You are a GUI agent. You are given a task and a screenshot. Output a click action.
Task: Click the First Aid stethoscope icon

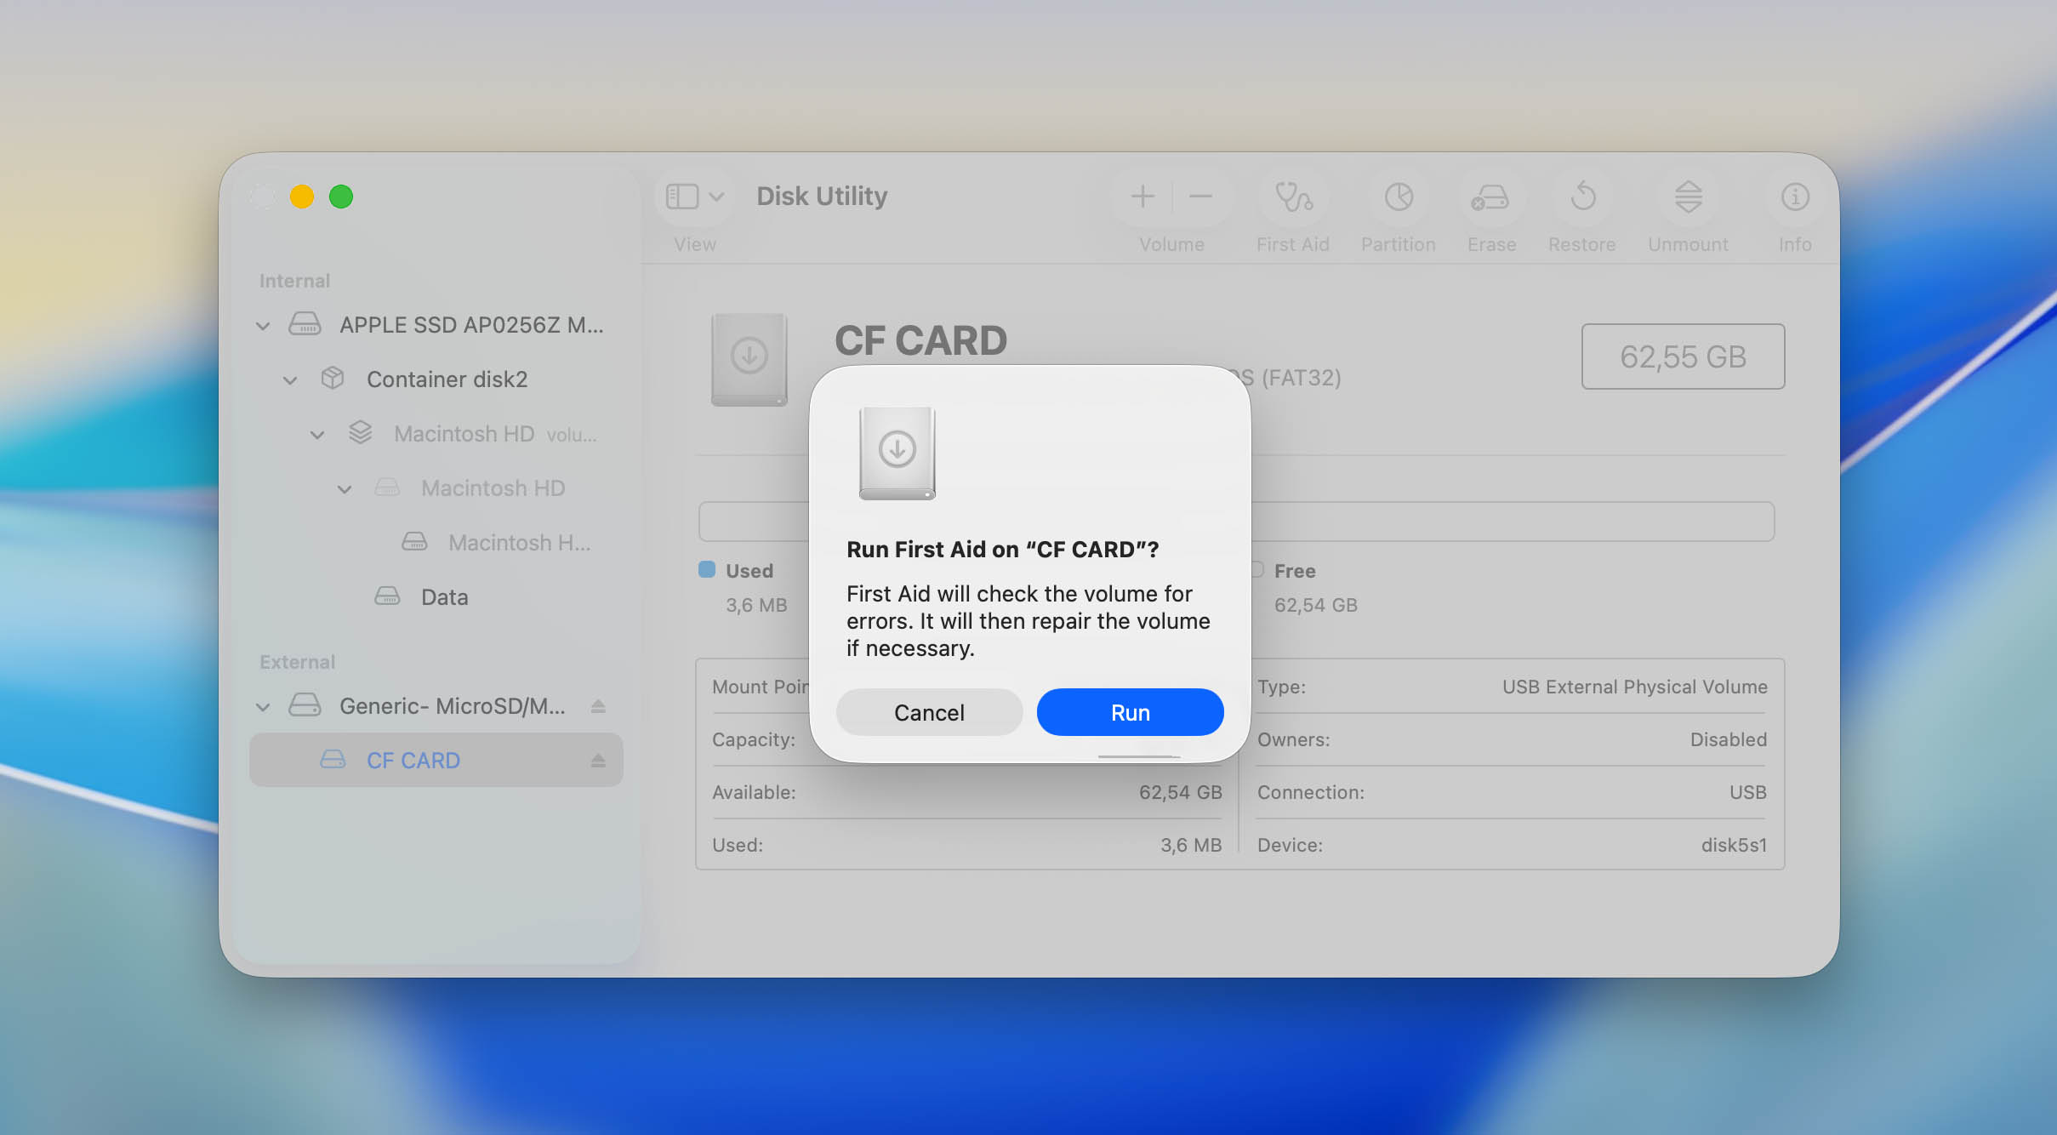click(1292, 197)
